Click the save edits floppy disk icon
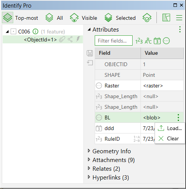 click(90, 53)
